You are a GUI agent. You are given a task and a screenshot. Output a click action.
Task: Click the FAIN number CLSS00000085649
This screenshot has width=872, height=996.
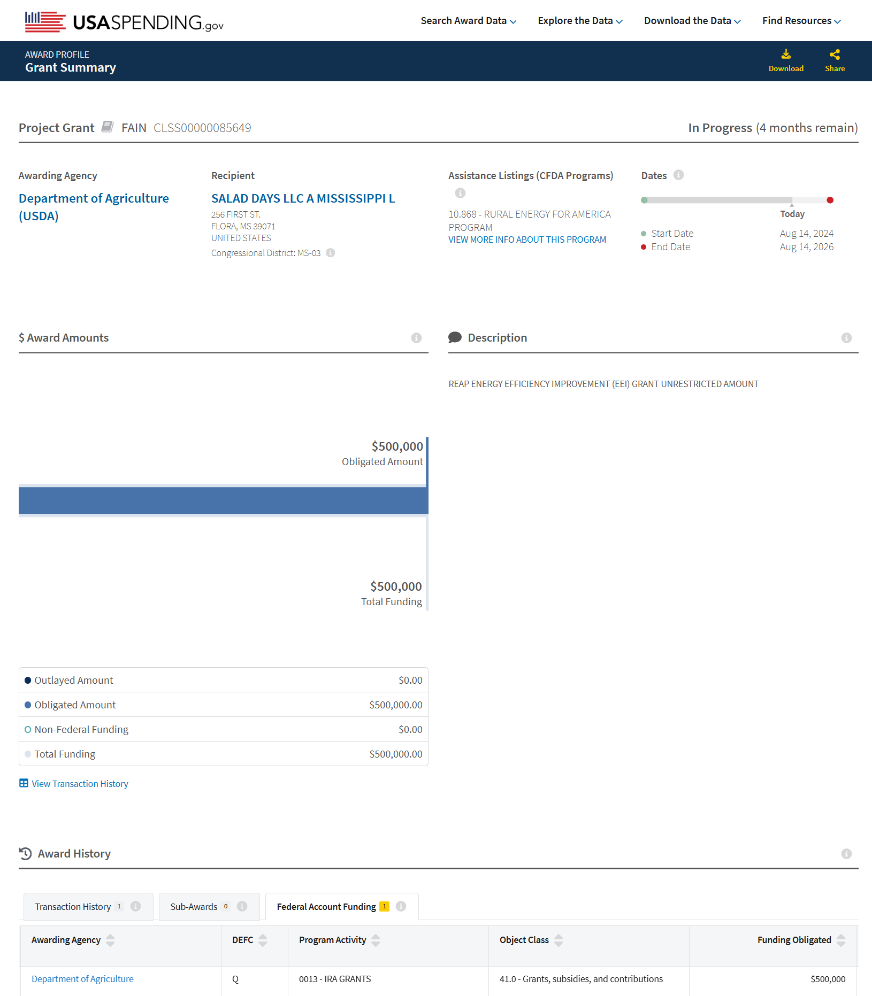coord(202,128)
